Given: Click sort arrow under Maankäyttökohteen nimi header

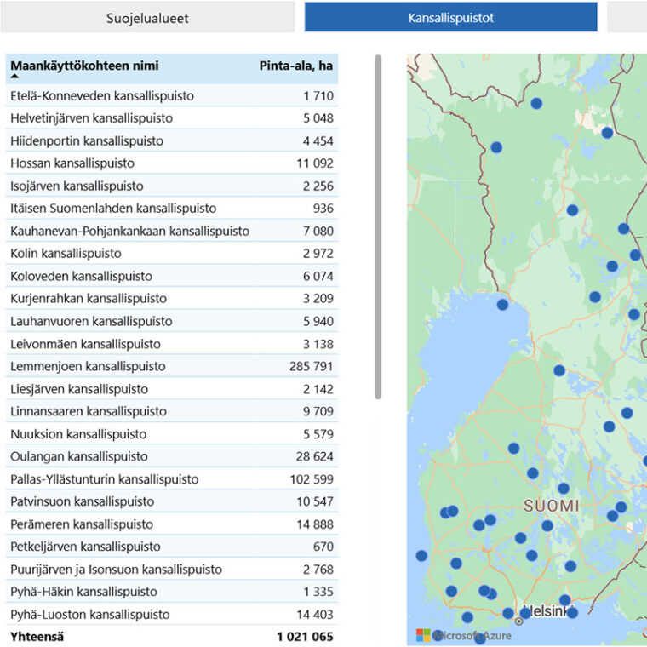Looking at the screenshot, I should pyautogui.click(x=14, y=77).
